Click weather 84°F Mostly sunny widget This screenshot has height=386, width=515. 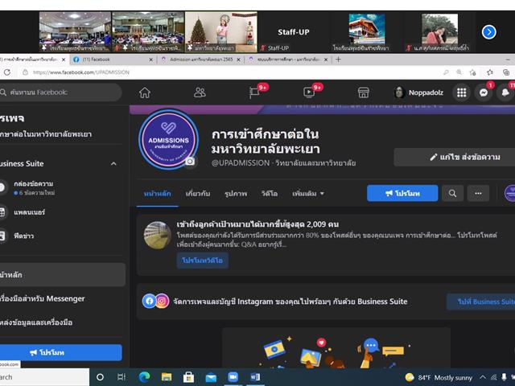click(439, 377)
